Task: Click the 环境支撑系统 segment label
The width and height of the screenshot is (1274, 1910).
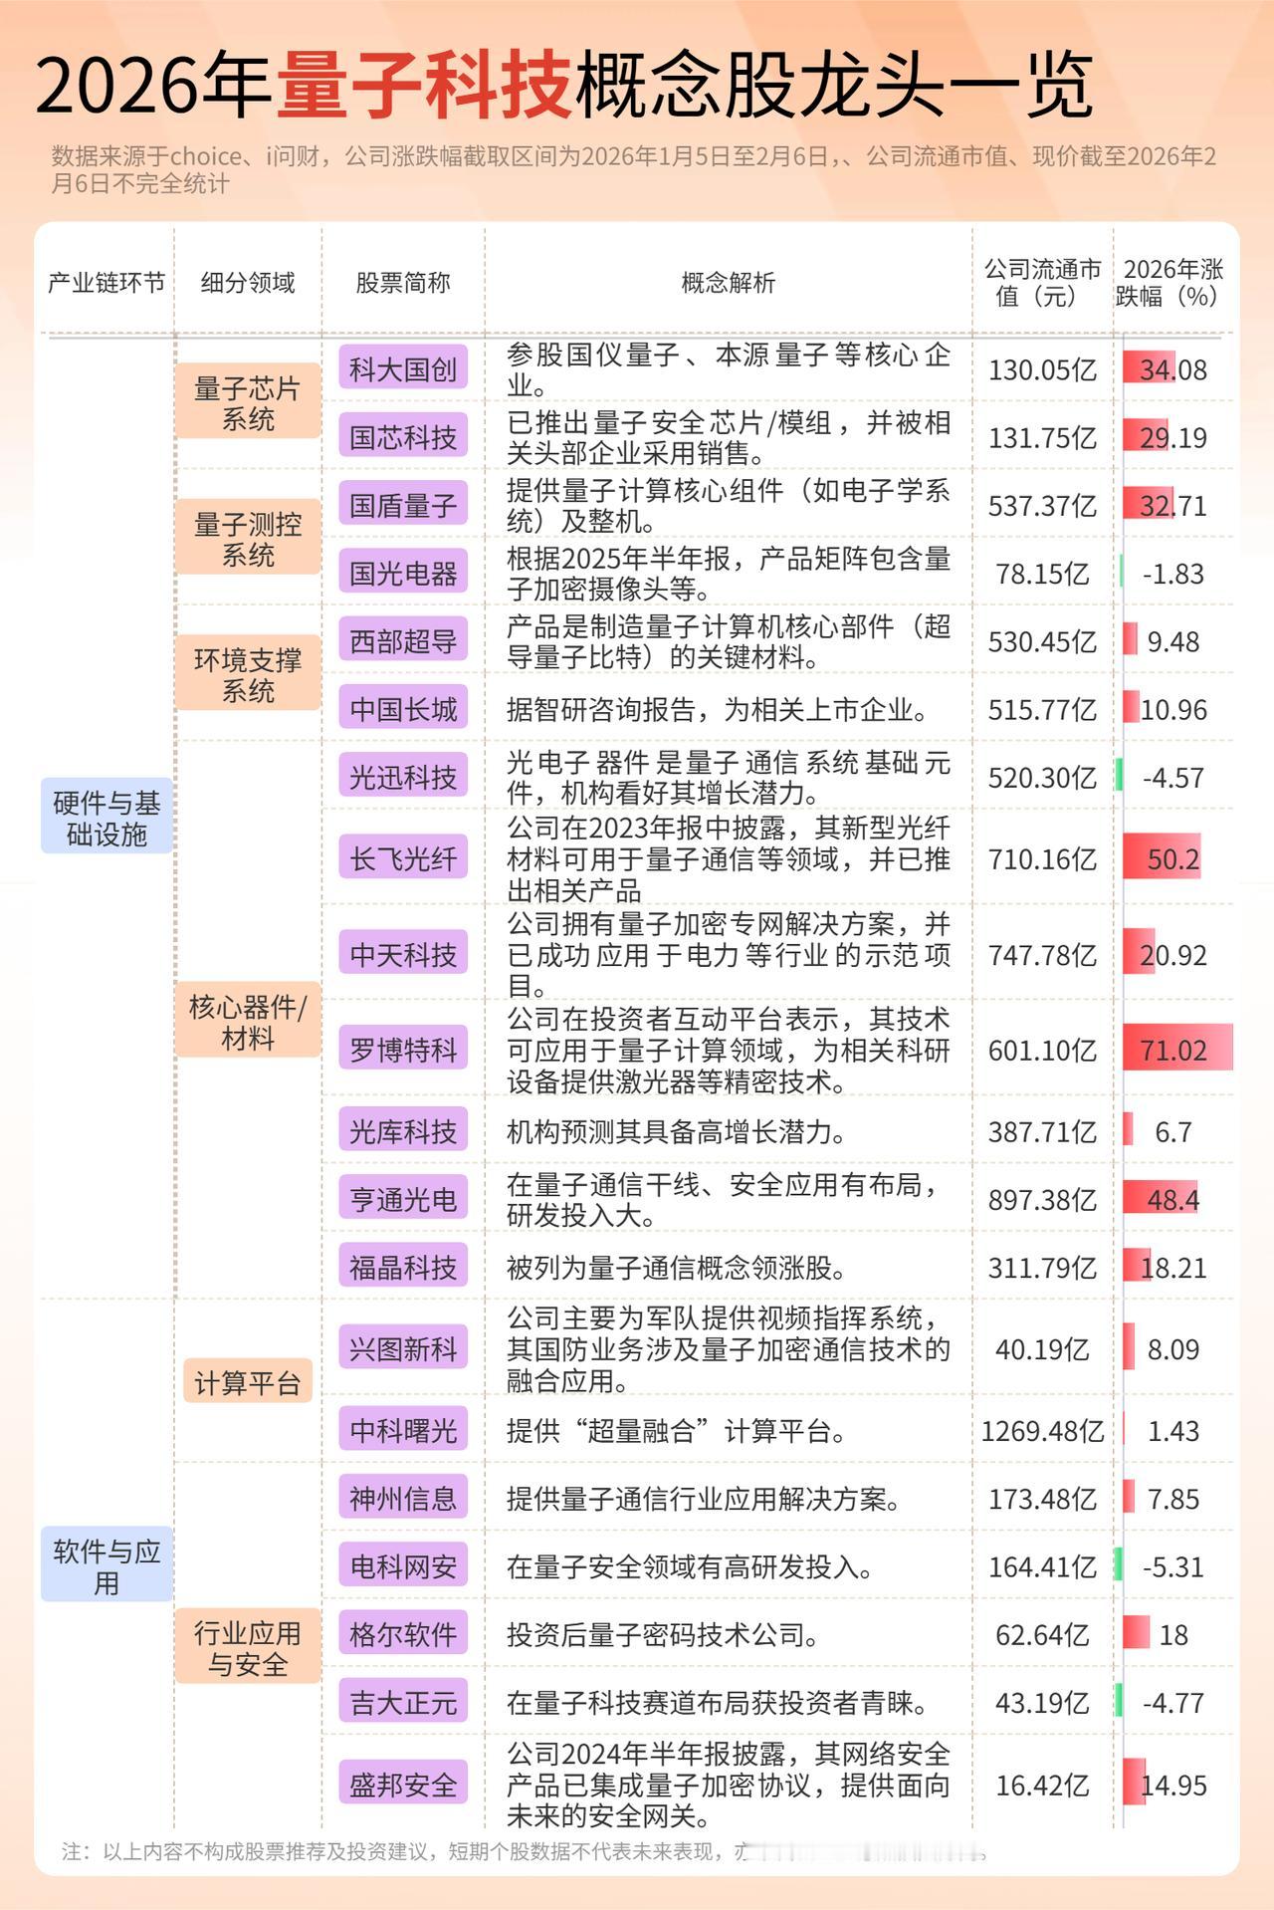Action: click(248, 674)
